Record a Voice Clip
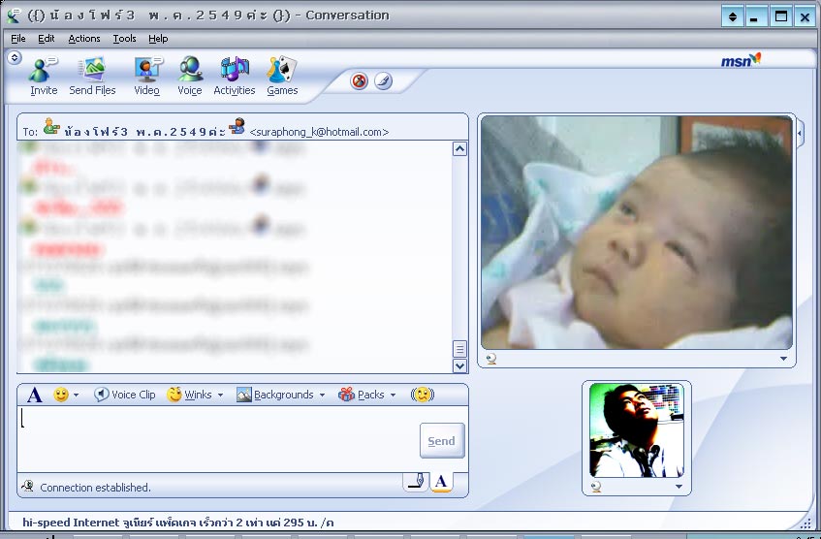The height and width of the screenshot is (539, 821). tap(124, 395)
